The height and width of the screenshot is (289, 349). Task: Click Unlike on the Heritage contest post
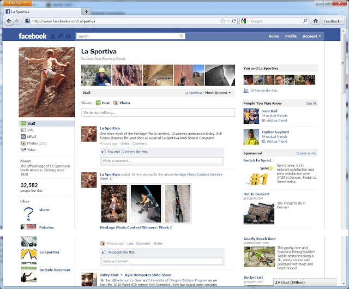(x=125, y=143)
